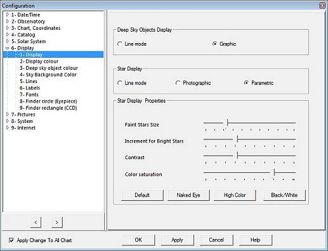The width and height of the screenshot is (328, 251).
Task: Expand the 3- Chart, Coordinates node
Action: pyautogui.click(x=8, y=28)
